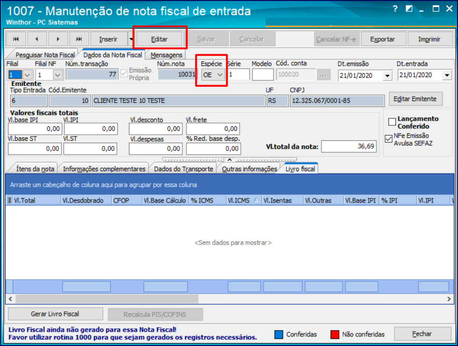The image size is (458, 346).
Task: Click Gerar Livro Fiscal button
Action: [x=55, y=314]
